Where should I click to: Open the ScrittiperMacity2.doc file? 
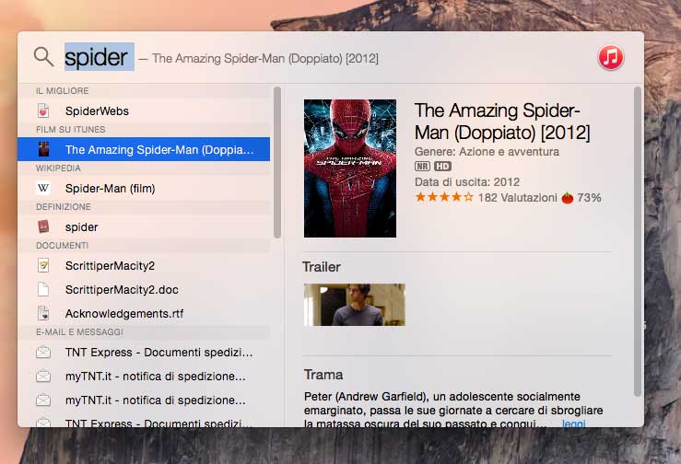[144, 289]
